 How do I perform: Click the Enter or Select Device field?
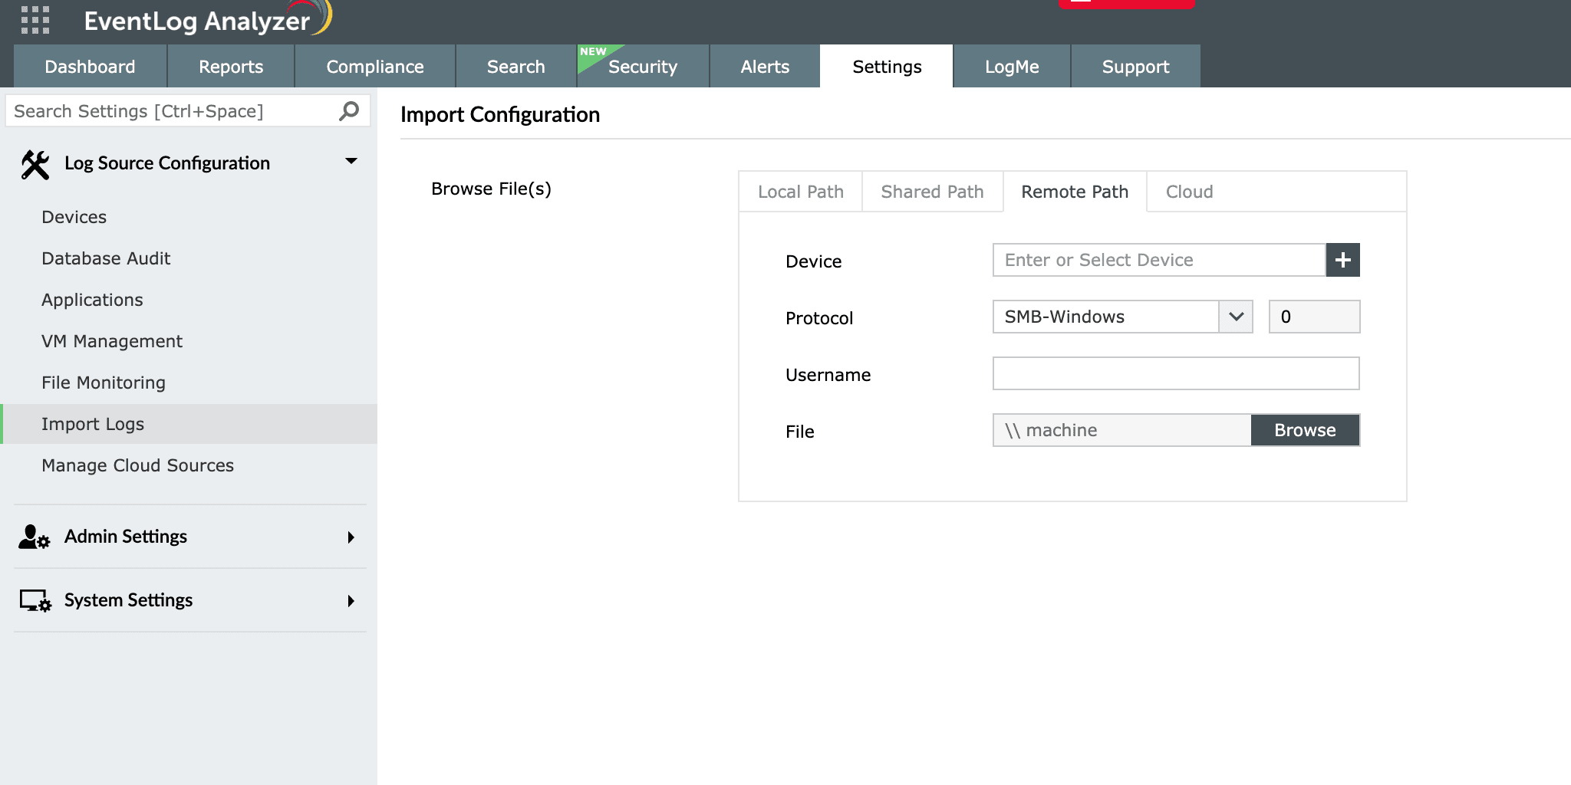point(1159,260)
